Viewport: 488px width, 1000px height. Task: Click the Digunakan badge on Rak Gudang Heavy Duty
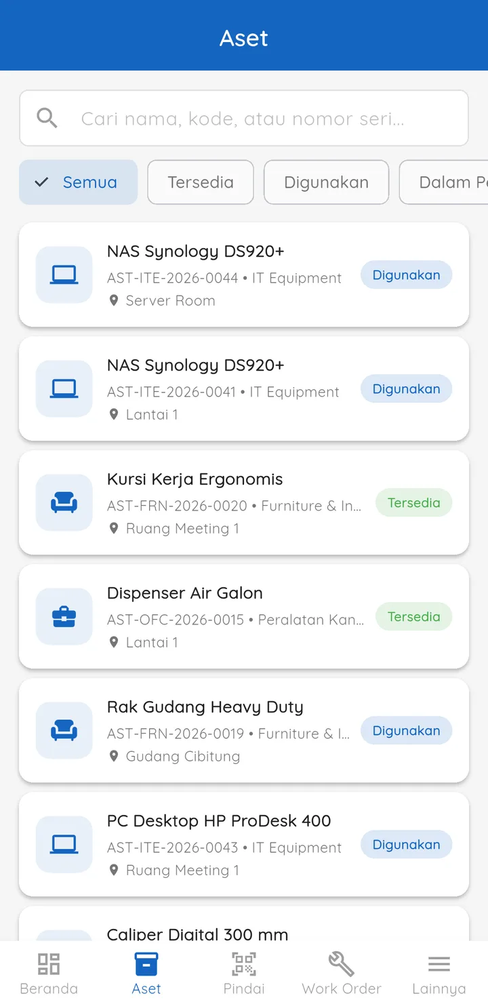pyautogui.click(x=406, y=730)
